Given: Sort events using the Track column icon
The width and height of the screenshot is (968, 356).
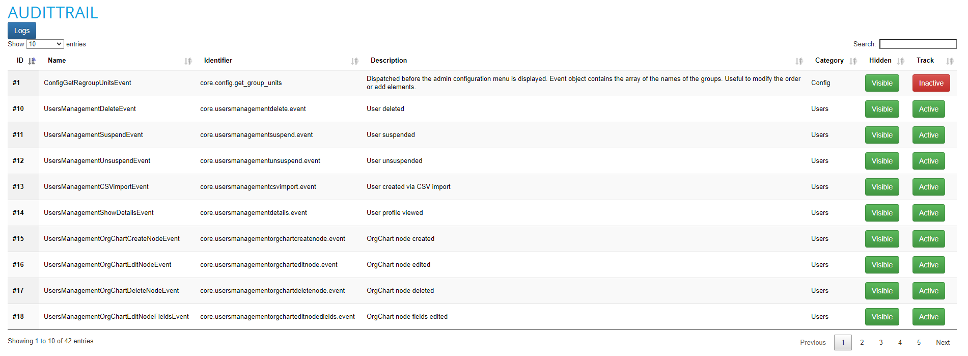Looking at the screenshot, I should (950, 61).
